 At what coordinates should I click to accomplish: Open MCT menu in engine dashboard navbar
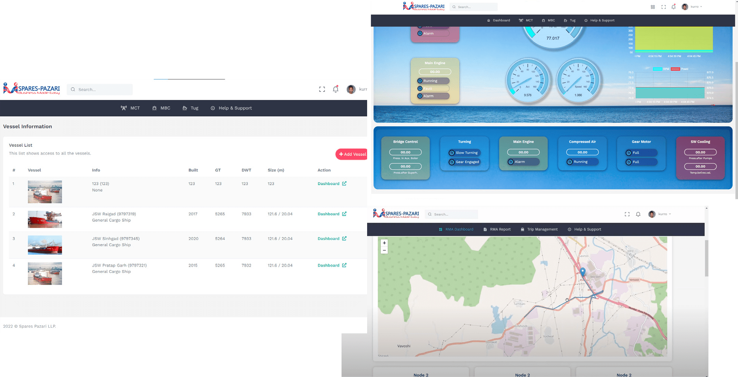point(526,20)
